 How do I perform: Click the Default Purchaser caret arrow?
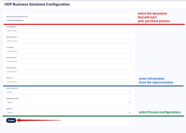130,102
